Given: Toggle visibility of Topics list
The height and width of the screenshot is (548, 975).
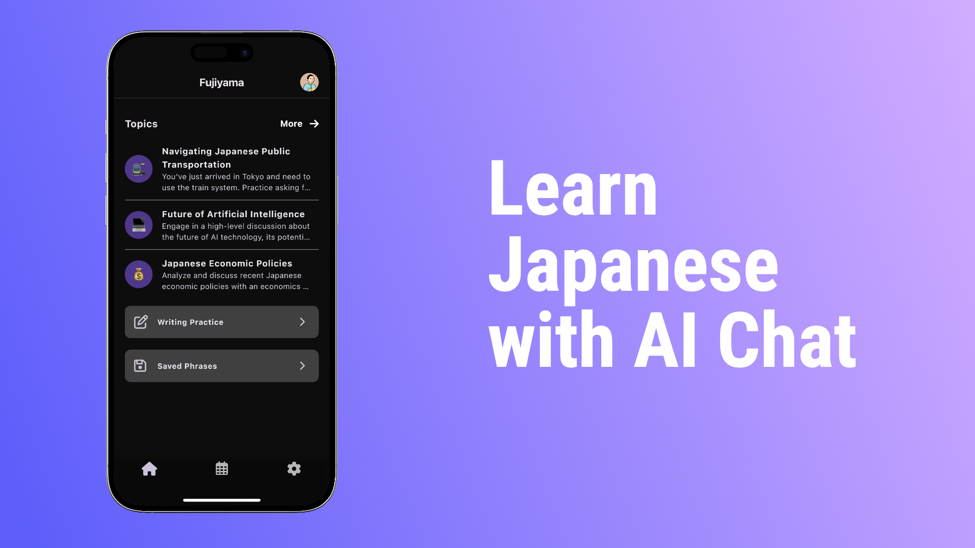Looking at the screenshot, I should 141,123.
